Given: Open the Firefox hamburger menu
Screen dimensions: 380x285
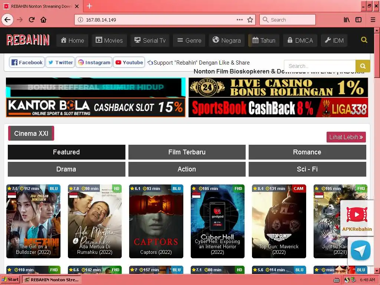Looking at the screenshot, I should pos(373,20).
